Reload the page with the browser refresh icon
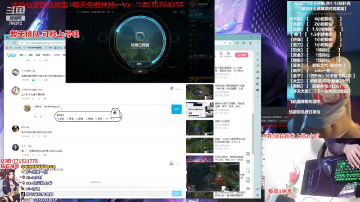This screenshot has height=202, width=360. coord(14,43)
